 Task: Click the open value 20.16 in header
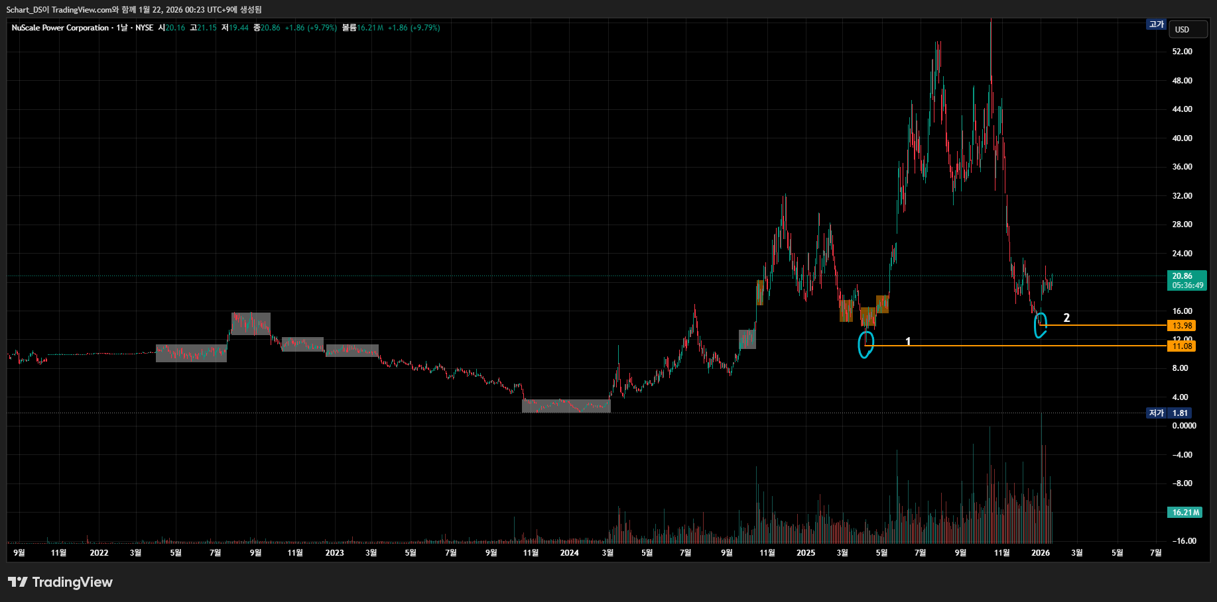coord(175,28)
